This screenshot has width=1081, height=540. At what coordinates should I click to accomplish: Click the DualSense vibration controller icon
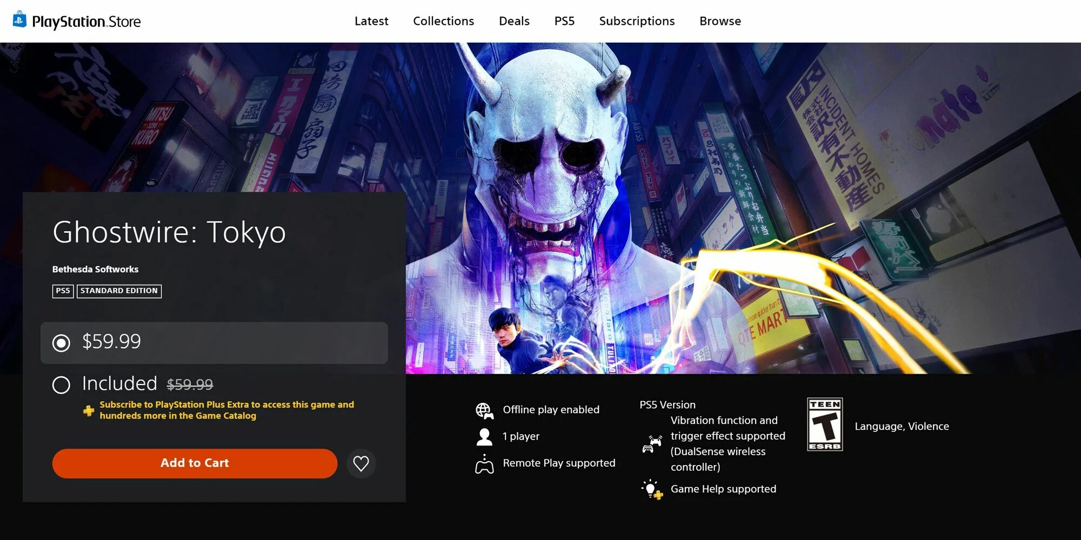click(x=652, y=444)
